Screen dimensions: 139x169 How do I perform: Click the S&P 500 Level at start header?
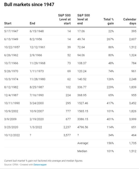coord(64,19)
